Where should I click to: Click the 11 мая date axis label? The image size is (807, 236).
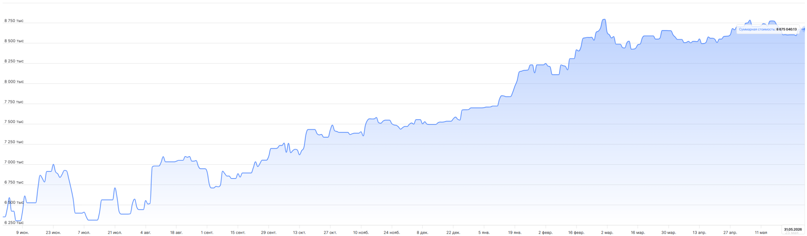[761, 232]
